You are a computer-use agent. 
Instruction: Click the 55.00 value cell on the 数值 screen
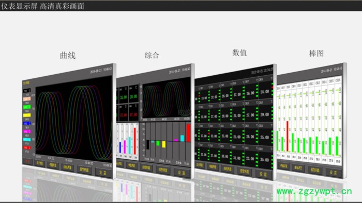tap(265, 92)
